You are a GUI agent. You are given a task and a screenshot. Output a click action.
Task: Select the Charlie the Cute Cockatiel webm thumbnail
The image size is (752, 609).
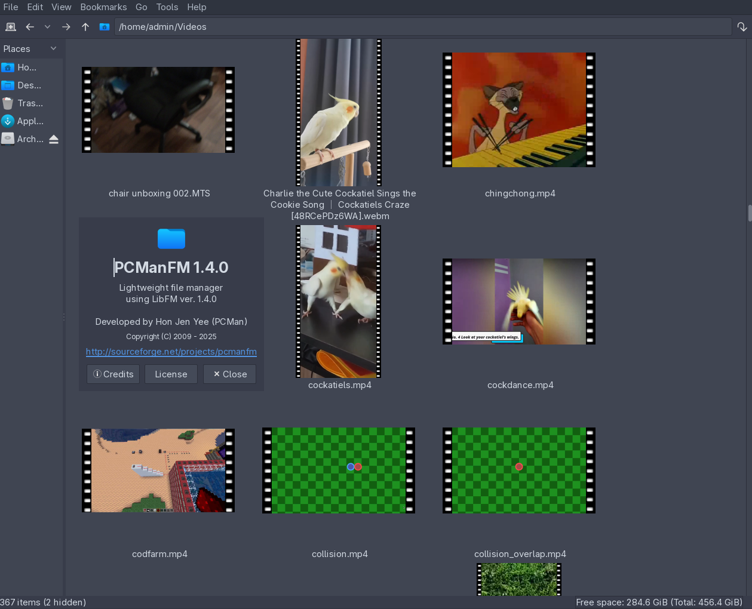coord(339,112)
